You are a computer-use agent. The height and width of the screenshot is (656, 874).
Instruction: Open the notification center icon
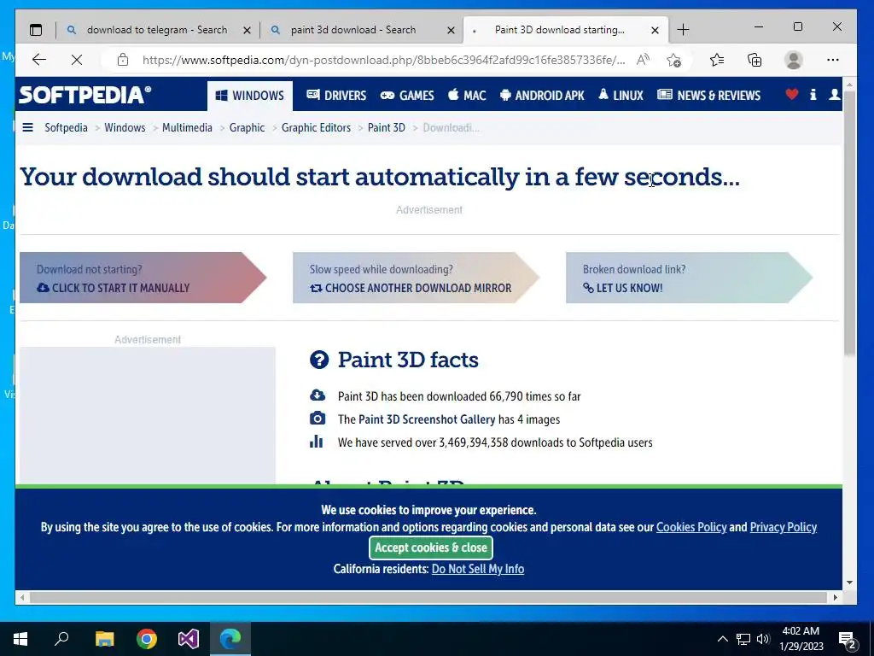pos(848,641)
